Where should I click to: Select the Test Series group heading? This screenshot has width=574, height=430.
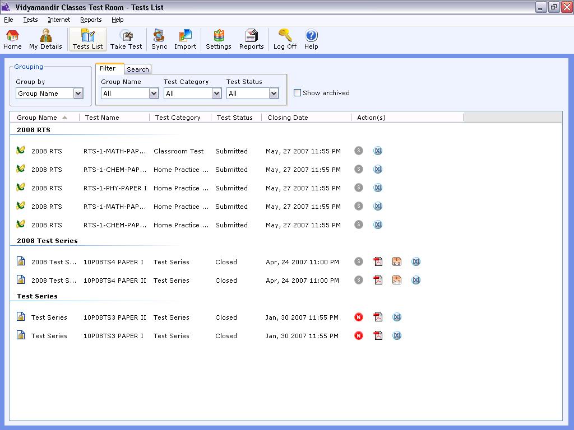[37, 296]
